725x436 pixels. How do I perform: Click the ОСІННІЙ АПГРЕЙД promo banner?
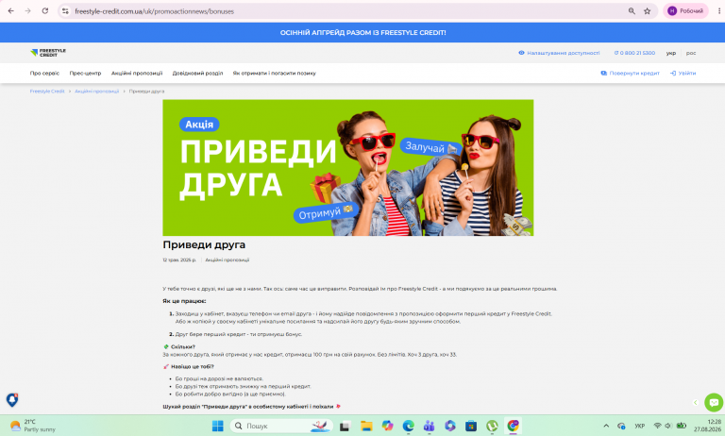pos(362,32)
